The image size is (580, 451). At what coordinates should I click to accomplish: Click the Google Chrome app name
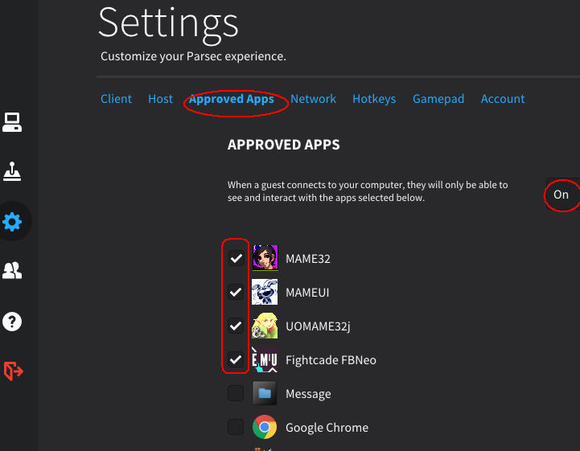(x=327, y=428)
